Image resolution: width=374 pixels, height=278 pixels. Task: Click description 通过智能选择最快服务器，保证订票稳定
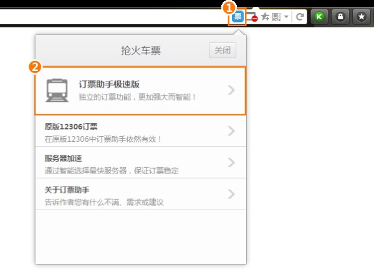112,170
